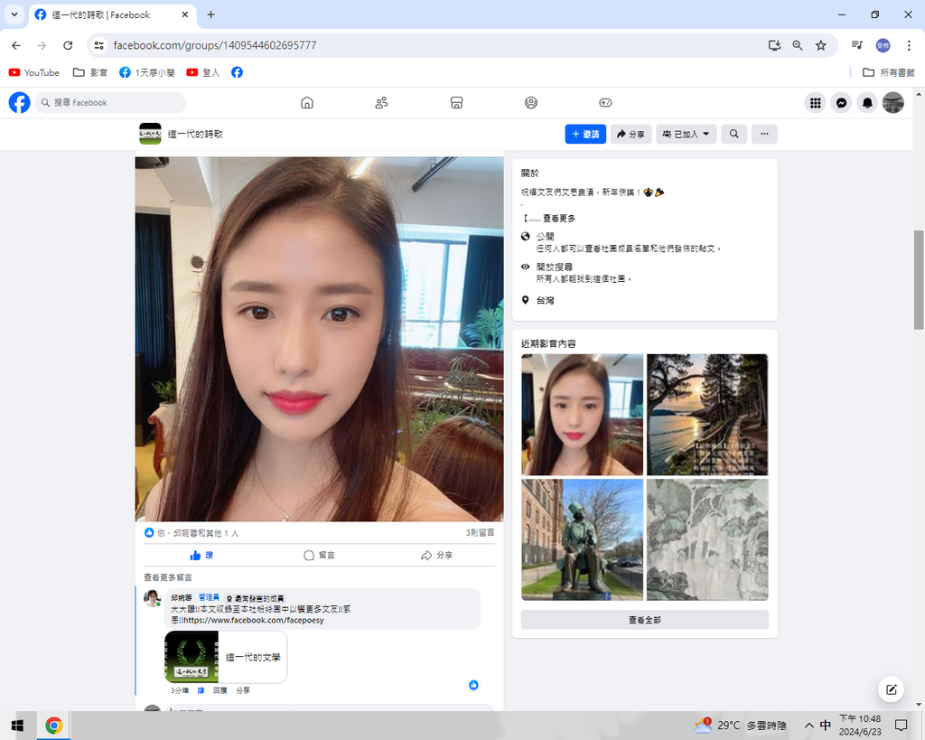Open the Facebook menu grid icon
This screenshot has width=925, height=740.
pyautogui.click(x=815, y=103)
